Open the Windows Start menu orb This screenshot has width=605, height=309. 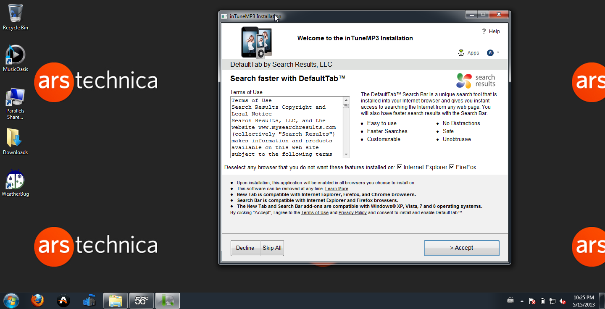pyautogui.click(x=11, y=301)
